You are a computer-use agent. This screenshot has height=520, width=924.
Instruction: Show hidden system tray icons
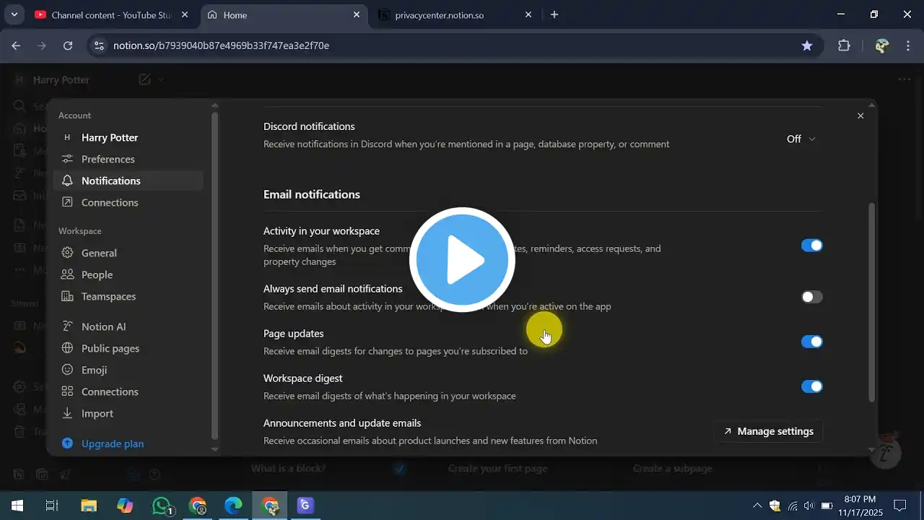click(x=757, y=506)
